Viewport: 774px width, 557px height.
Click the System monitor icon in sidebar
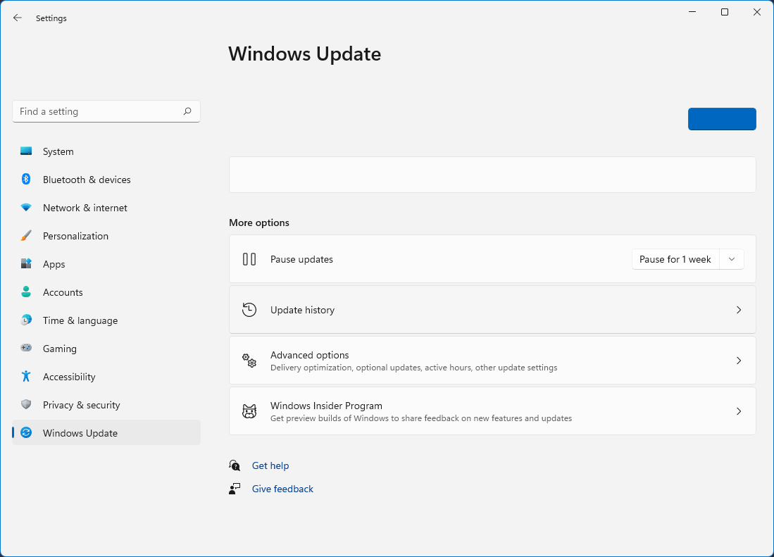pyautogui.click(x=26, y=151)
